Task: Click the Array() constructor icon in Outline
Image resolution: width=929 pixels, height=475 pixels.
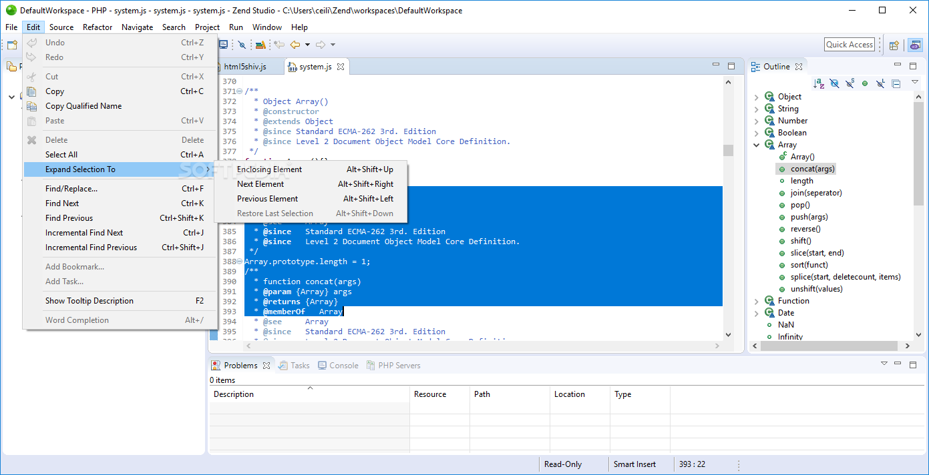Action: click(x=782, y=157)
